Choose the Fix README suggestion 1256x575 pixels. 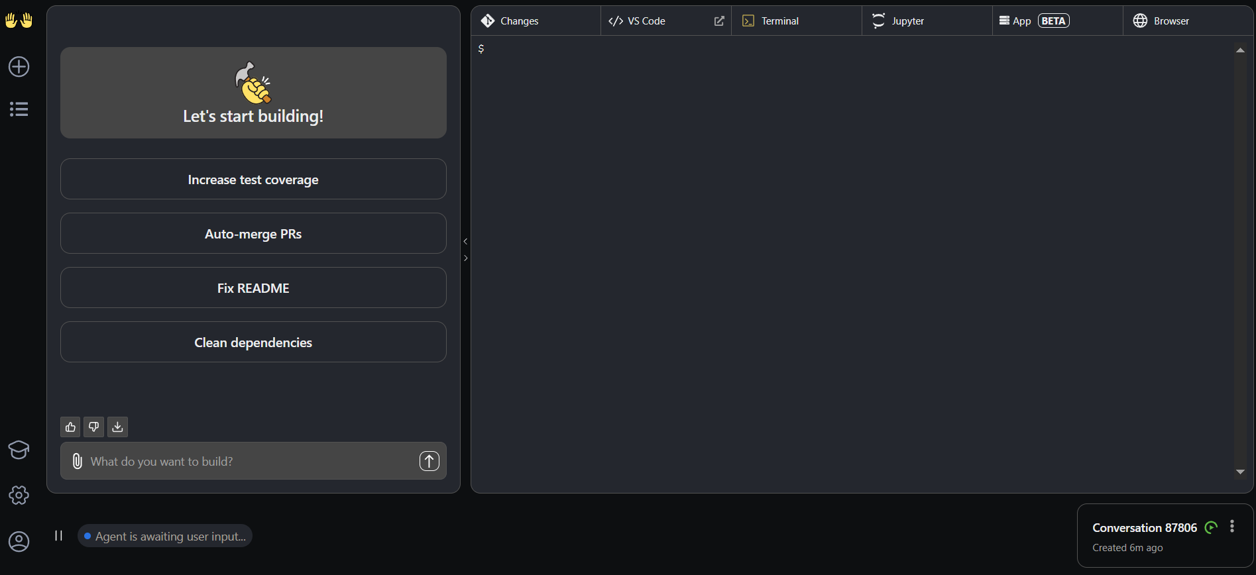pyautogui.click(x=253, y=287)
